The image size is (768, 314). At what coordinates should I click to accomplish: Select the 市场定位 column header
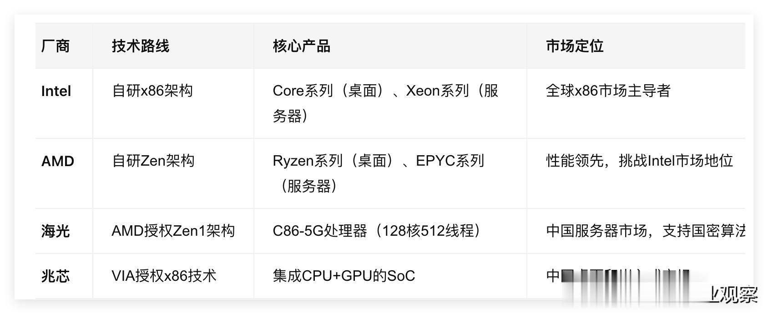574,46
